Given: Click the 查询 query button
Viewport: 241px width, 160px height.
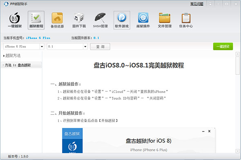Looking at the screenshot, I should click(100, 46).
